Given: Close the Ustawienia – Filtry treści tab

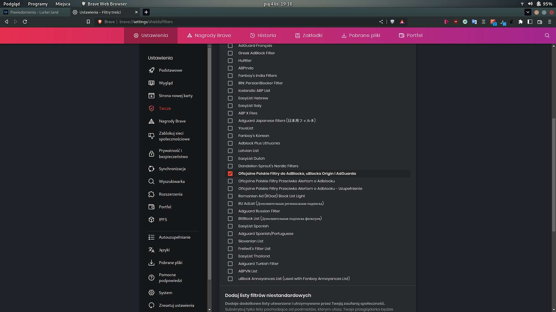Looking at the screenshot, I should click(x=136, y=12).
